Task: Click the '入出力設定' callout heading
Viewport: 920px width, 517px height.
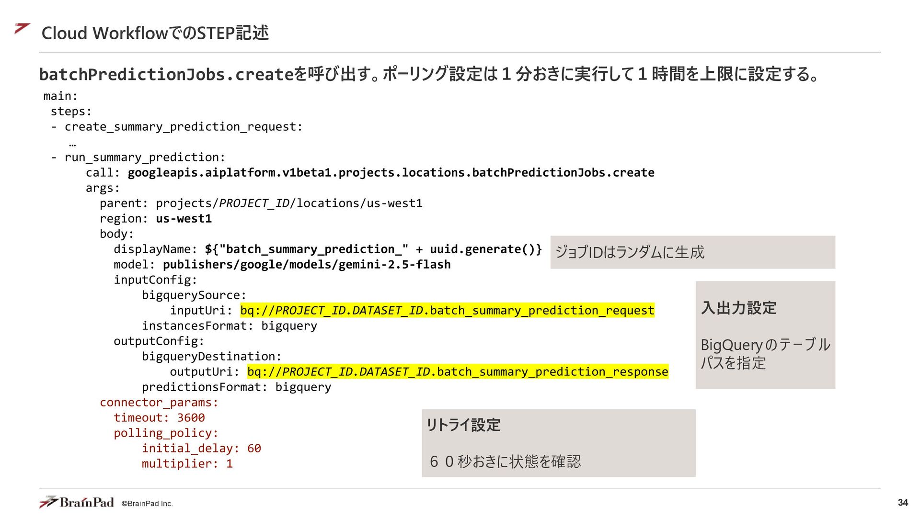Action: pos(738,308)
